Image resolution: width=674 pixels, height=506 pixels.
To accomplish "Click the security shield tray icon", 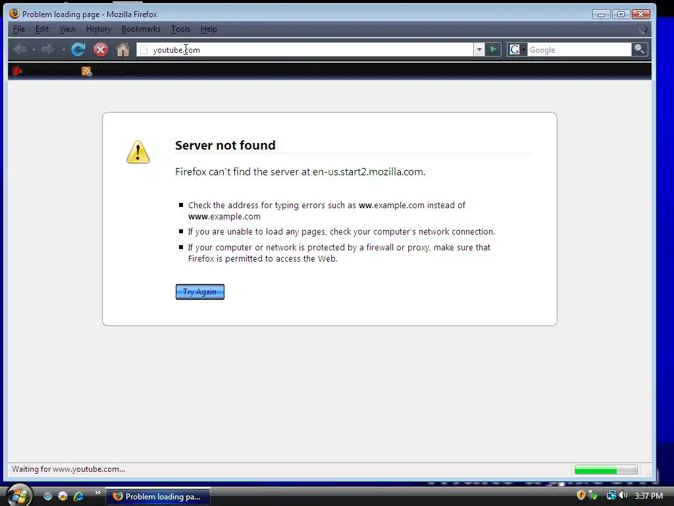I will coord(581,495).
